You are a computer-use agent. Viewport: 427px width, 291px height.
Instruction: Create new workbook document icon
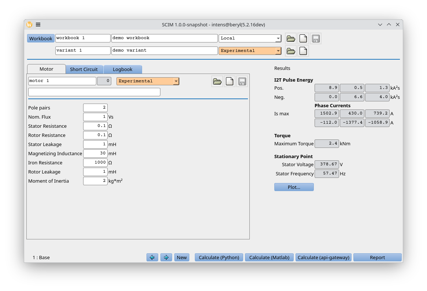click(303, 39)
